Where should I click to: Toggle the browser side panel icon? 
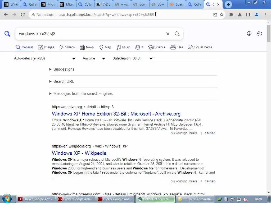pyautogui.click(x=248, y=15)
